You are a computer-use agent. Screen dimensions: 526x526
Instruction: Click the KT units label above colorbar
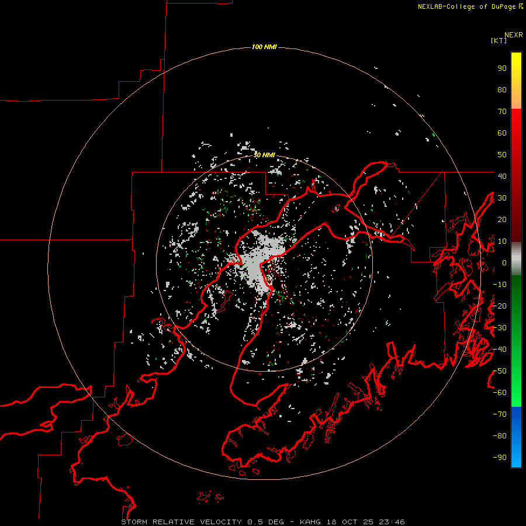tap(499, 40)
